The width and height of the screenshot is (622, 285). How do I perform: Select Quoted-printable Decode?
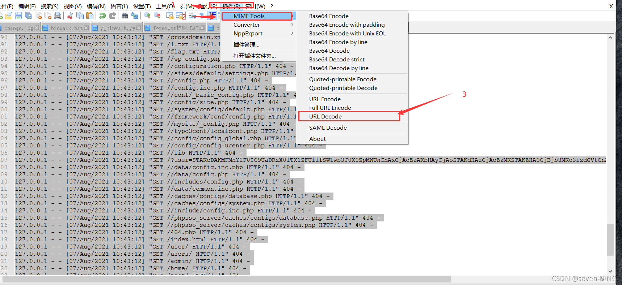(x=352, y=88)
